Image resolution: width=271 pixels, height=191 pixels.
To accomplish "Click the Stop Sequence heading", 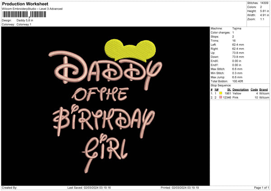I will (221, 86).
